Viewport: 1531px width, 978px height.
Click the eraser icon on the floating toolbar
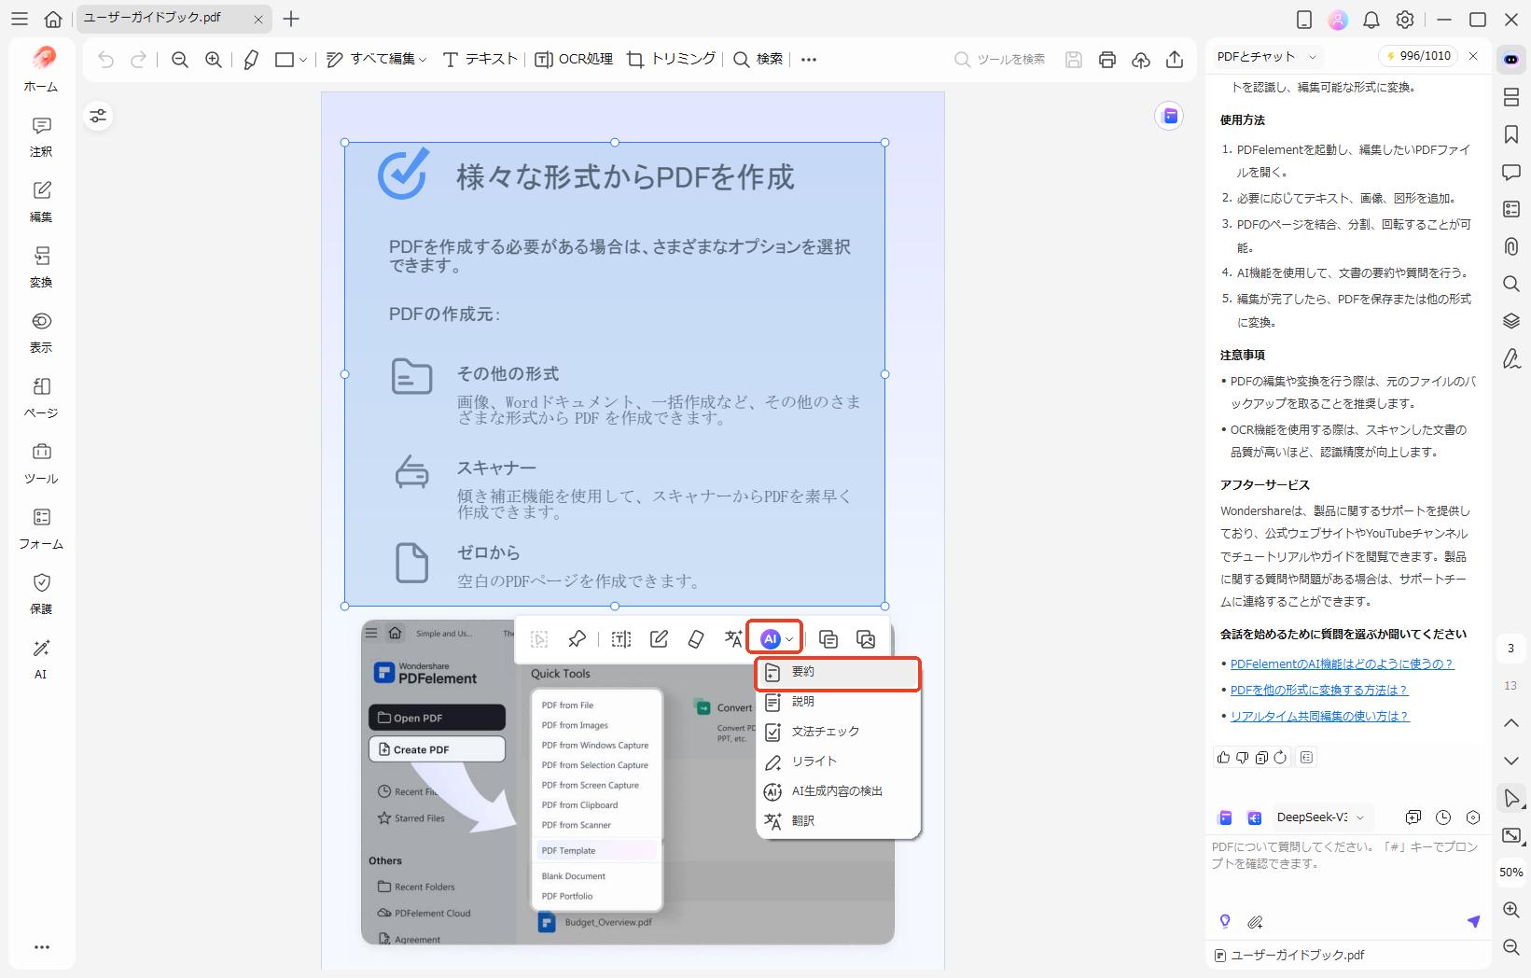tap(695, 638)
